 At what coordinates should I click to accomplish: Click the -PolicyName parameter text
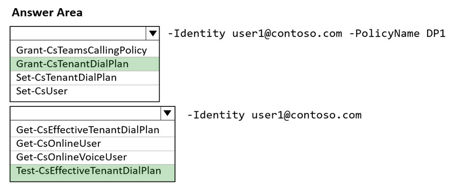[385, 34]
